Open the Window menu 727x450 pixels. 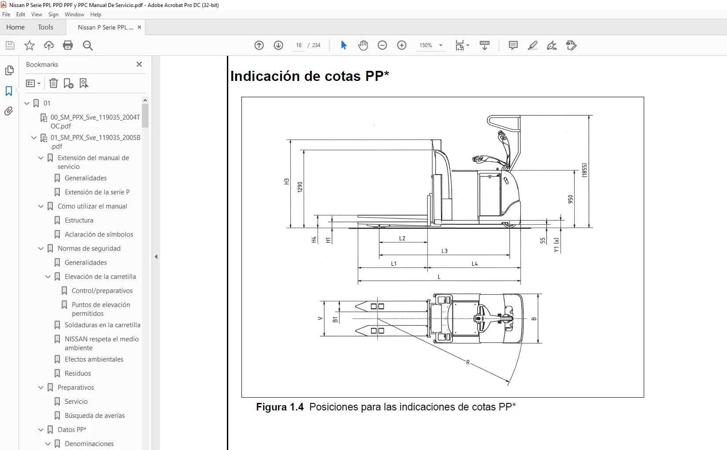click(x=74, y=15)
